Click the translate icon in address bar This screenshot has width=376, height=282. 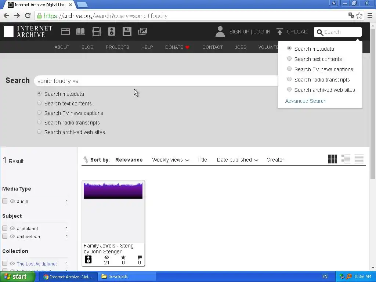click(351, 16)
